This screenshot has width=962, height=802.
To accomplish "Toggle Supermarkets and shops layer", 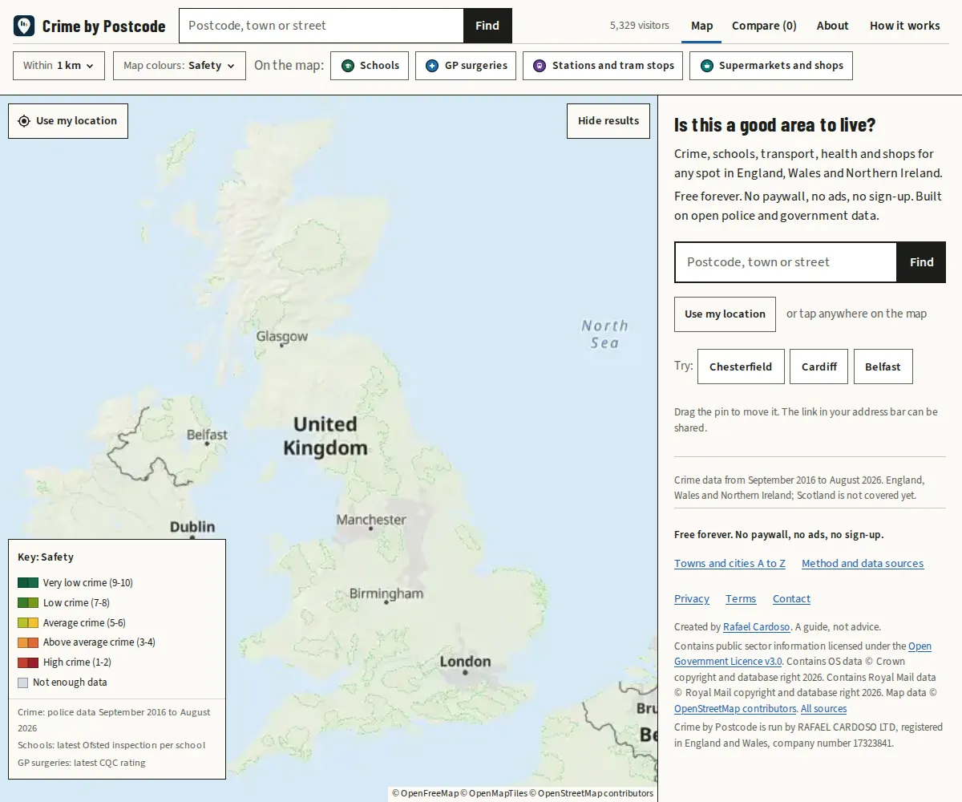I will pyautogui.click(x=771, y=66).
